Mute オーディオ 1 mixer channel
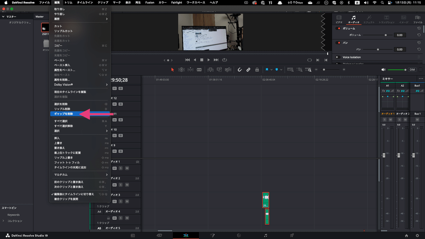 (390, 119)
